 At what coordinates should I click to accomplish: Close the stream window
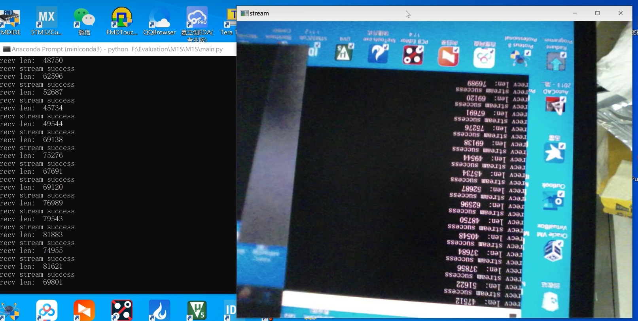[x=621, y=13]
